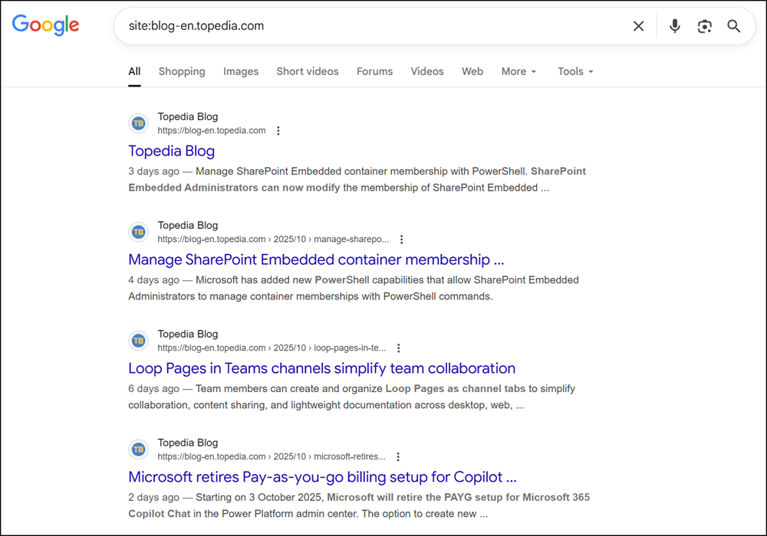
Task: Open the Forums tab
Action: point(374,71)
